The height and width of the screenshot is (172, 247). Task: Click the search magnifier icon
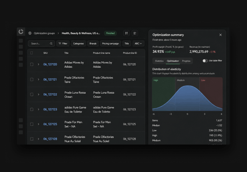point(51,43)
